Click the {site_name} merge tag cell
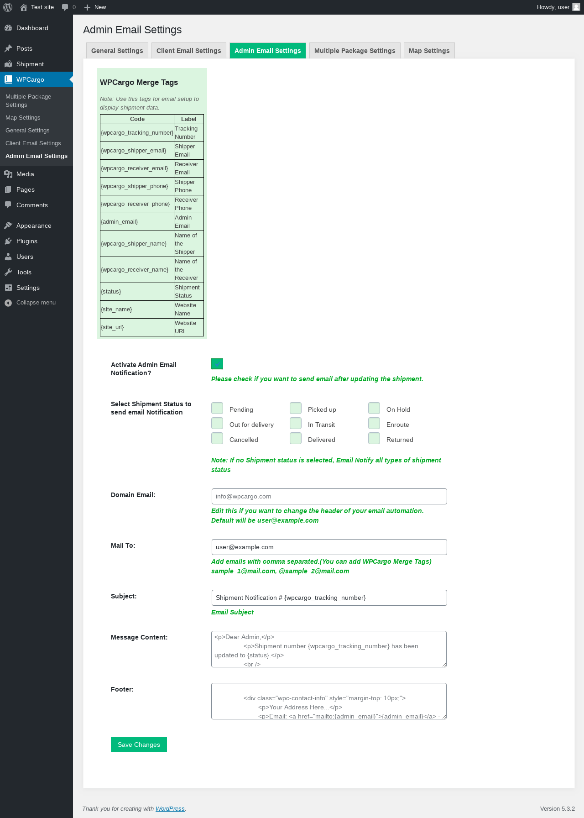Image resolution: width=584 pixels, height=818 pixels. tap(137, 309)
